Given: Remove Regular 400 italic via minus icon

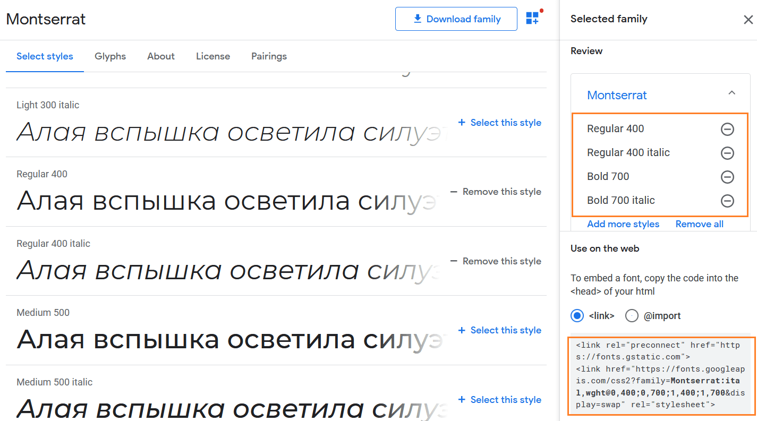Looking at the screenshot, I should [727, 153].
